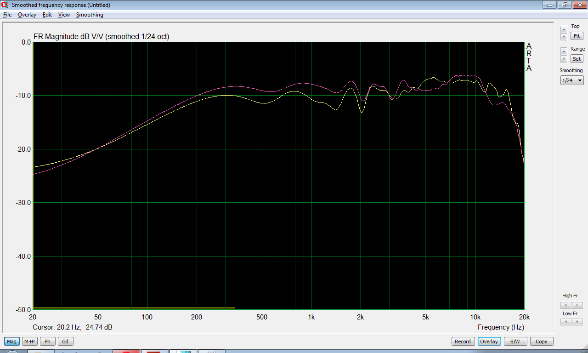Screen dimensions: 588x353
Task: Click the Cursor readout '20.2 Hz, -24.74 dB'
Action: click(x=73, y=327)
